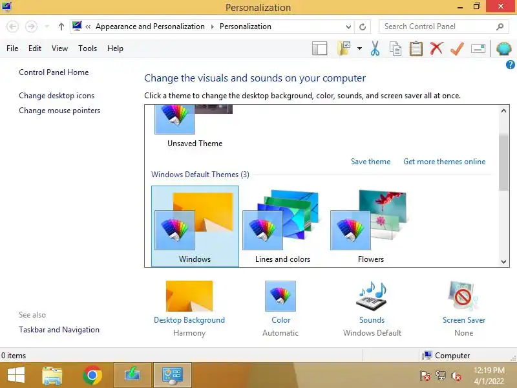Open Taskbar and Navigation link

(x=59, y=330)
